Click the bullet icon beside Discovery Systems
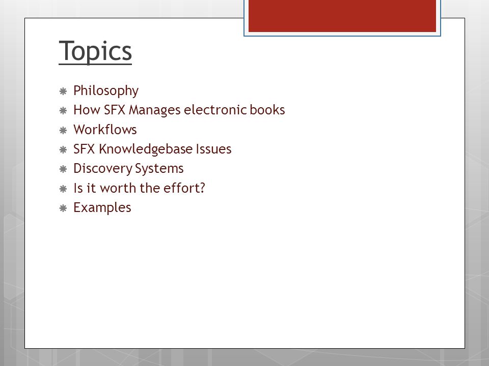 pos(63,169)
